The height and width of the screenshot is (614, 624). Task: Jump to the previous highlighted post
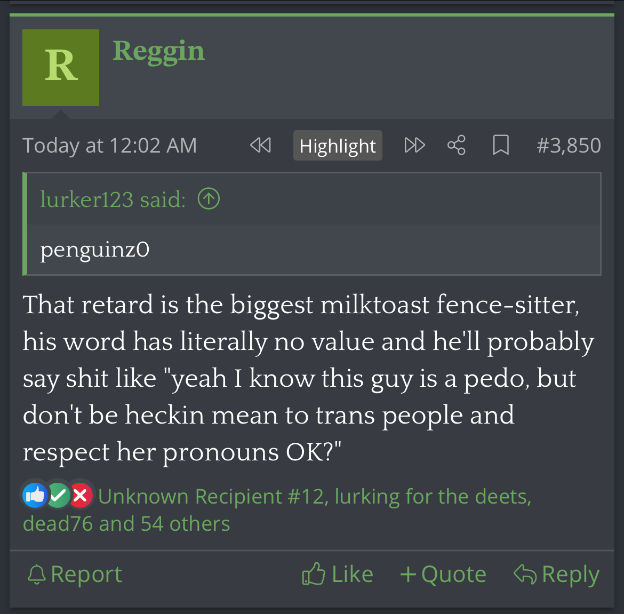point(260,145)
